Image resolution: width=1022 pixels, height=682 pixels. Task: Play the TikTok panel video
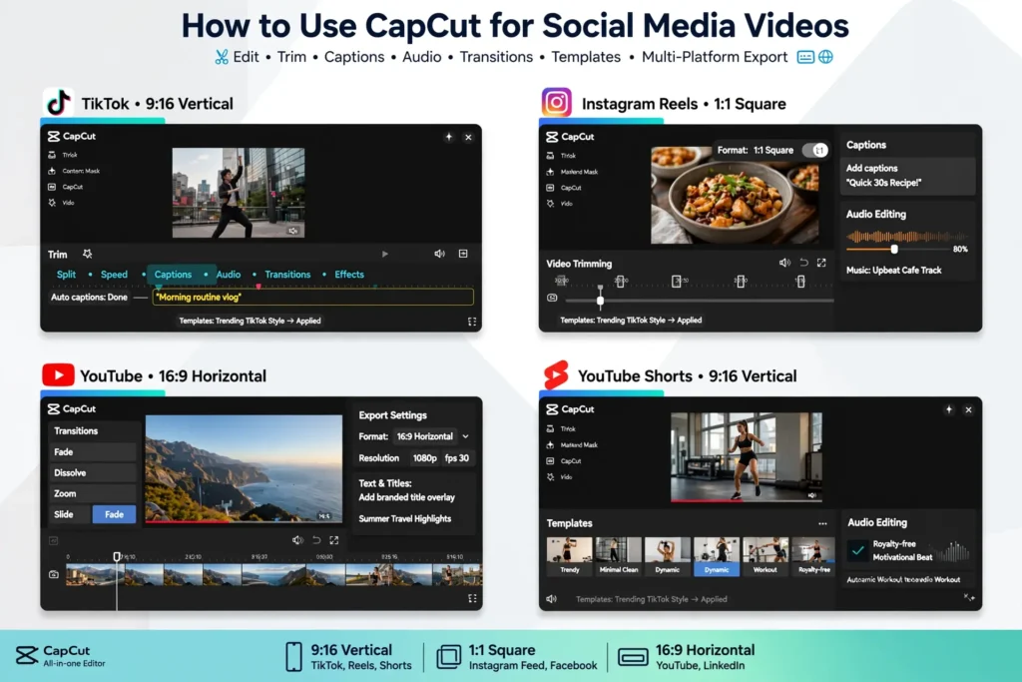(x=385, y=254)
